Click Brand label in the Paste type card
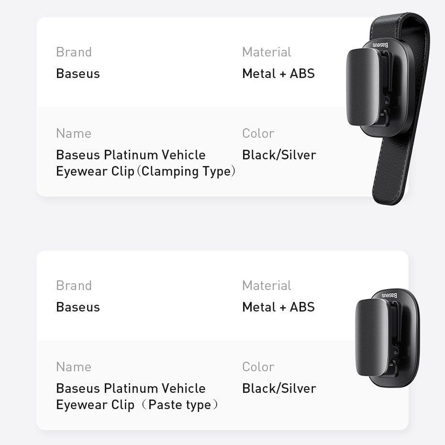 [74, 286]
